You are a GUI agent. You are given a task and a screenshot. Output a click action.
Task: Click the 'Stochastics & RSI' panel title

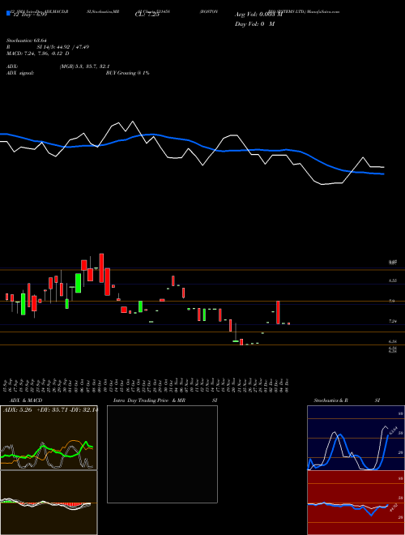point(347,400)
